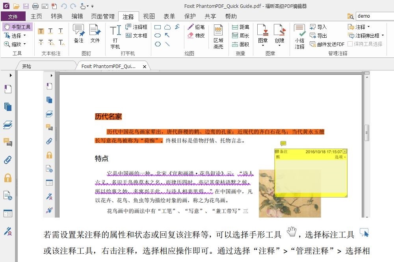Switch to the 页面管理 ribbon tab
Image resolution: width=394 pixels, height=262 pixels.
102,16
